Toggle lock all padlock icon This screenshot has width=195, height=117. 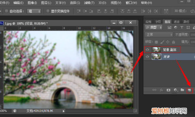click(174, 42)
